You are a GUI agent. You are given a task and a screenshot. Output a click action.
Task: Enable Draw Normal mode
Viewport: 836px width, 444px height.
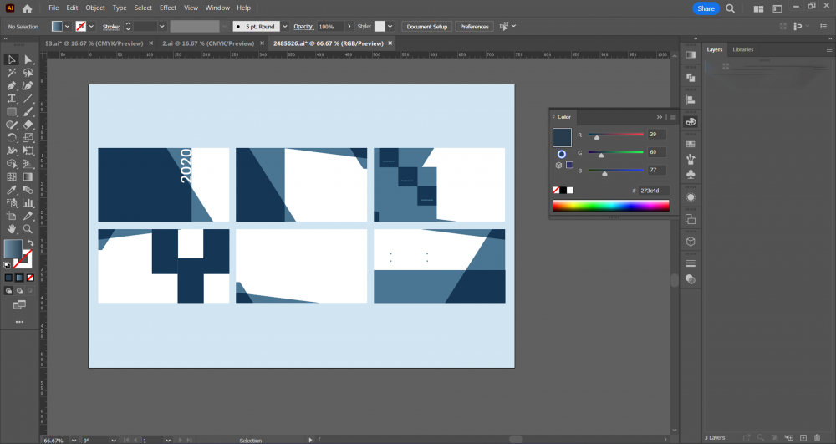point(8,290)
